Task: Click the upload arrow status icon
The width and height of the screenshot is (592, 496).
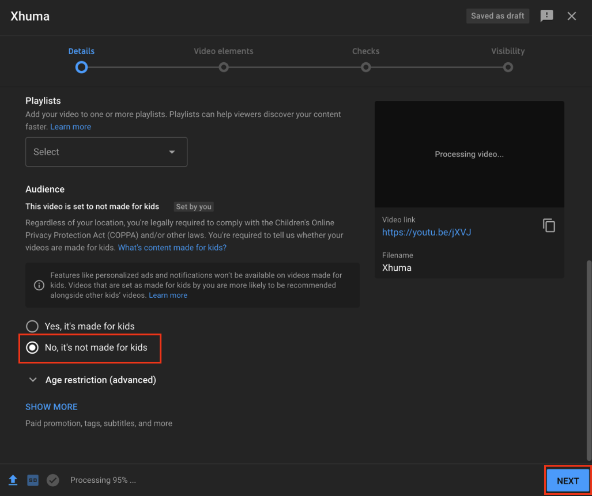Action: pyautogui.click(x=13, y=480)
